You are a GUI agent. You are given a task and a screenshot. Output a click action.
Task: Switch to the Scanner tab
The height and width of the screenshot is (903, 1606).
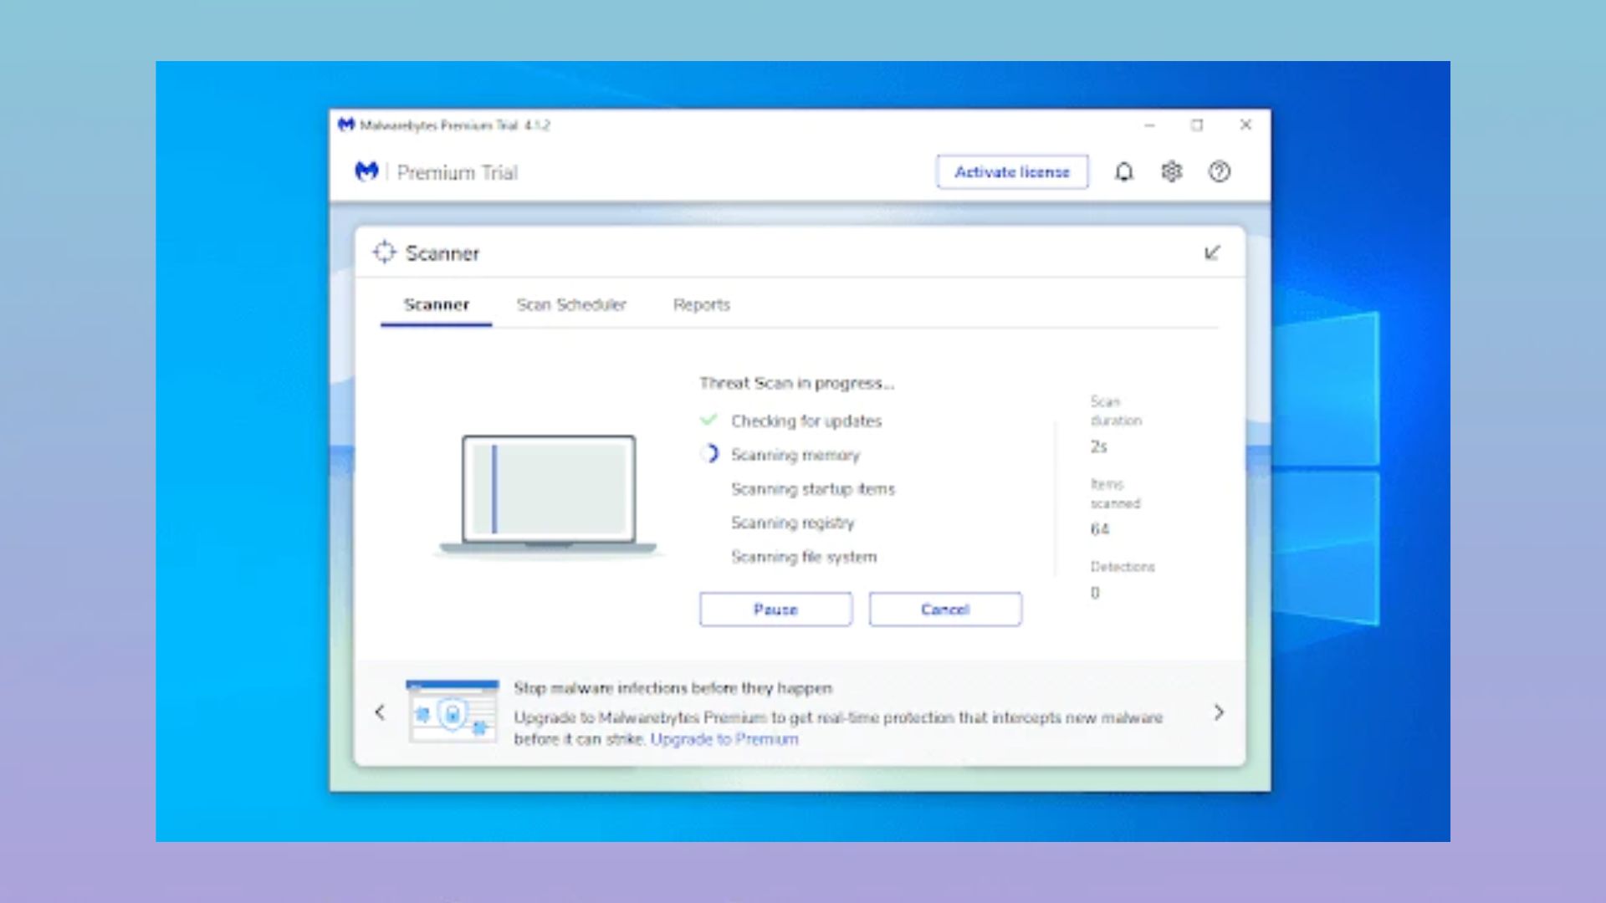[x=436, y=304]
